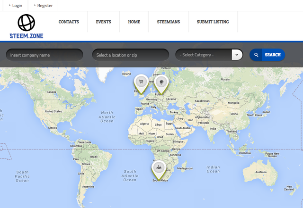The width and height of the screenshot is (303, 208).
Task: Open the Steemians menu item
Action: (169, 22)
